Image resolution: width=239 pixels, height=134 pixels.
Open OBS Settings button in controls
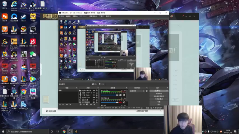(x=159, y=102)
